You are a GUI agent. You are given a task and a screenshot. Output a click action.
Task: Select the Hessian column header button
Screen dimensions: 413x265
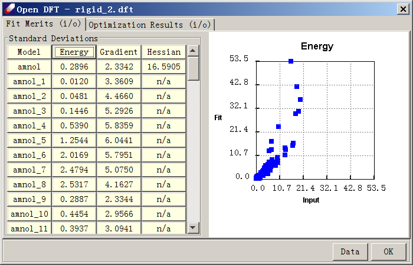164,52
